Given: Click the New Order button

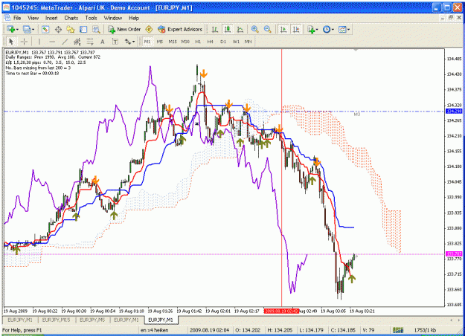Looking at the screenshot, I should tap(124, 29).
